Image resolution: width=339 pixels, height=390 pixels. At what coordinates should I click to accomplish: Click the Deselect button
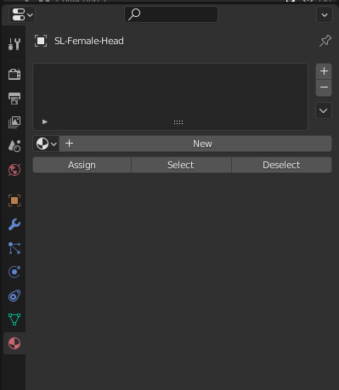(x=281, y=165)
